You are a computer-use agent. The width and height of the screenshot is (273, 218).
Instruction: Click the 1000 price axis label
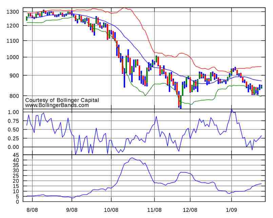click(x=13, y=57)
